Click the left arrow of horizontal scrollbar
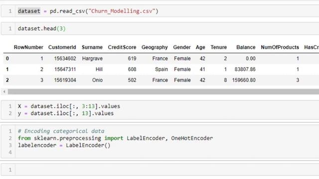Viewport: 319px width, 179px height. 4,91
